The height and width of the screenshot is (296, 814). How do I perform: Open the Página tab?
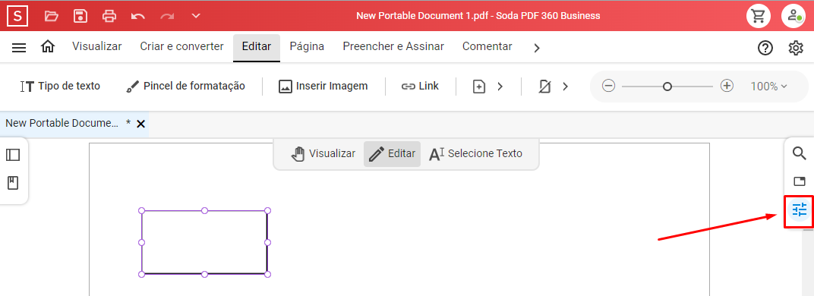(x=307, y=46)
